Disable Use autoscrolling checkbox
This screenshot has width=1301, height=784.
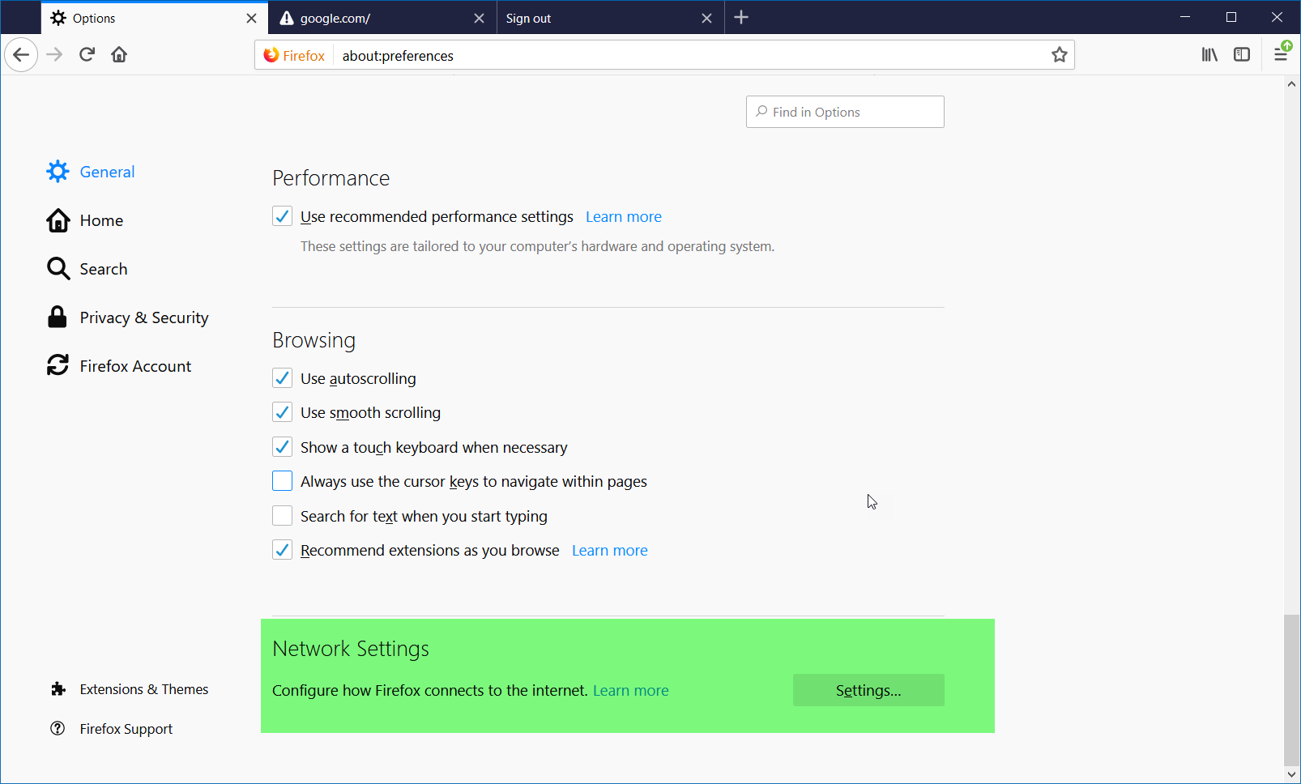tap(282, 378)
